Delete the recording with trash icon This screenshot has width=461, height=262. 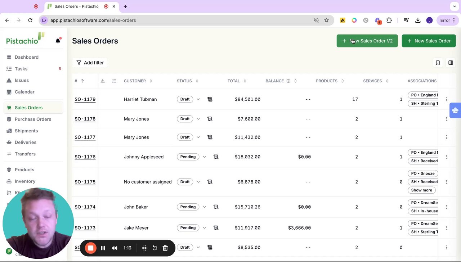tap(165, 248)
